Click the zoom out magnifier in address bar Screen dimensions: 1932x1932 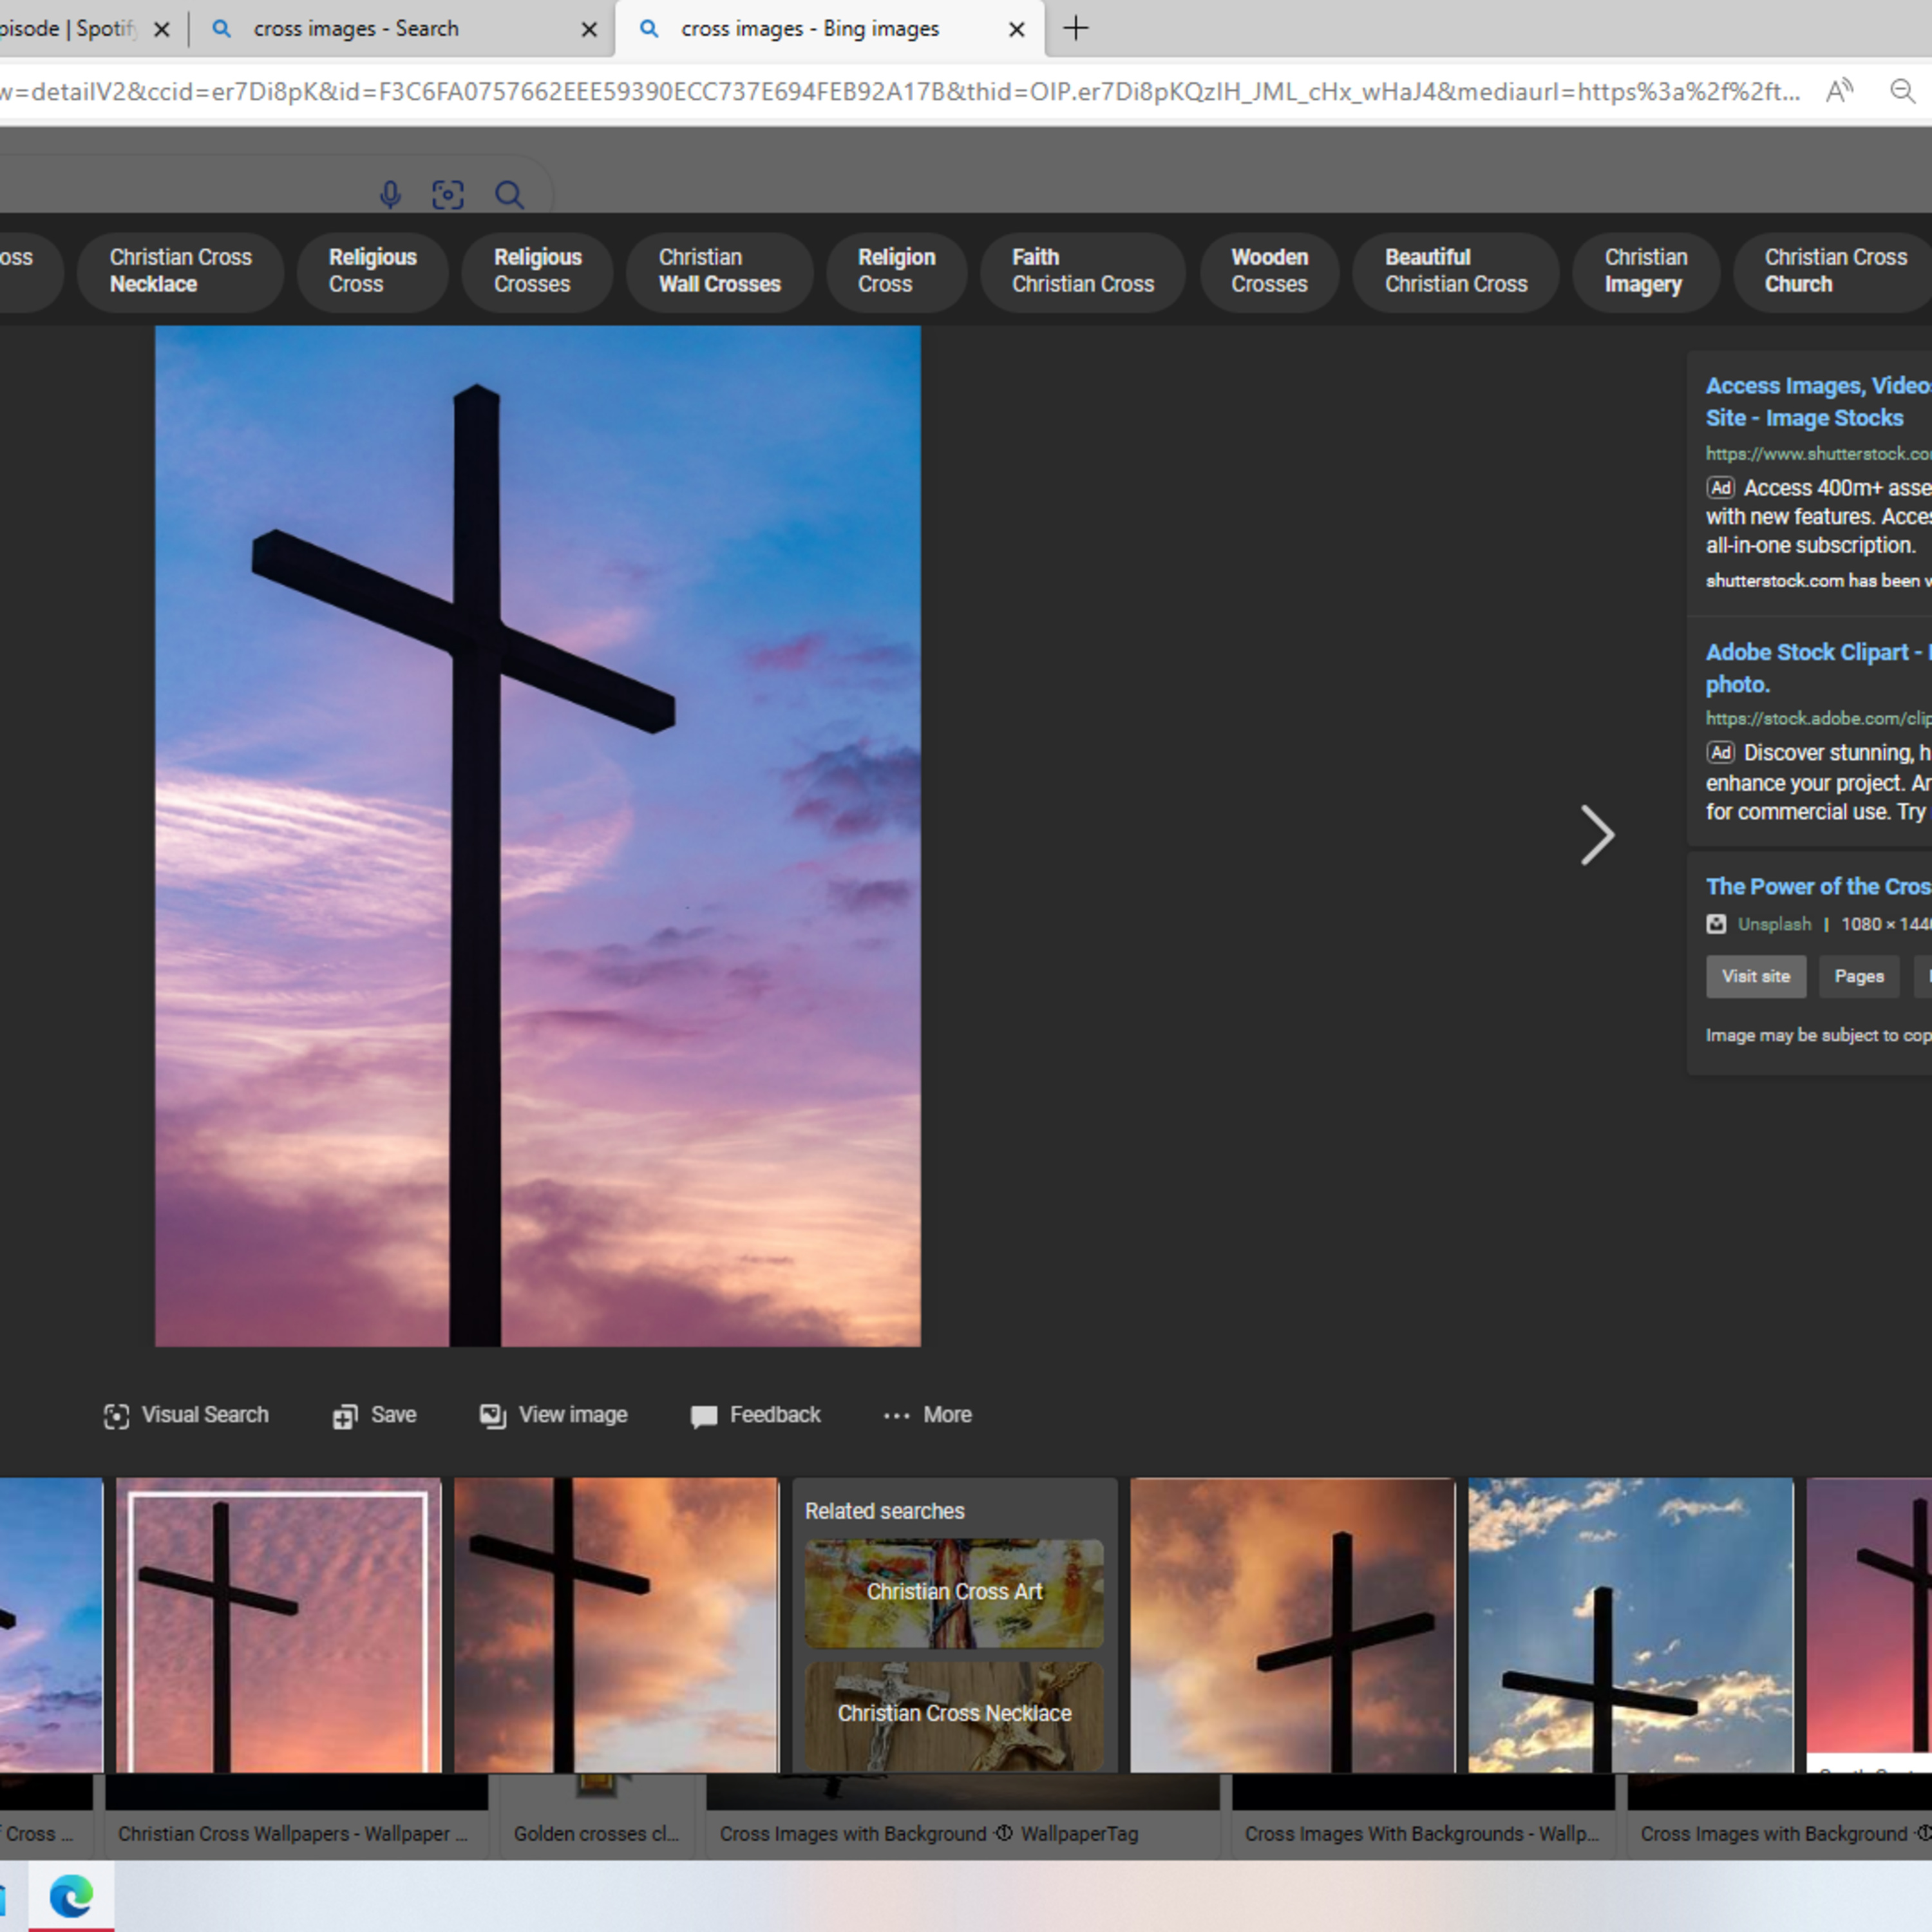(1902, 91)
